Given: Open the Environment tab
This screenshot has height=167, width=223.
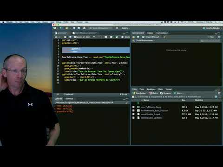Looking at the screenshot, I should pyautogui.click(x=138, y=33).
